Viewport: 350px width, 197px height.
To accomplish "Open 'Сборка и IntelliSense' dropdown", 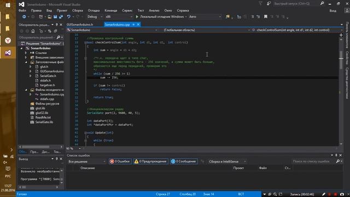I will pos(227,161).
